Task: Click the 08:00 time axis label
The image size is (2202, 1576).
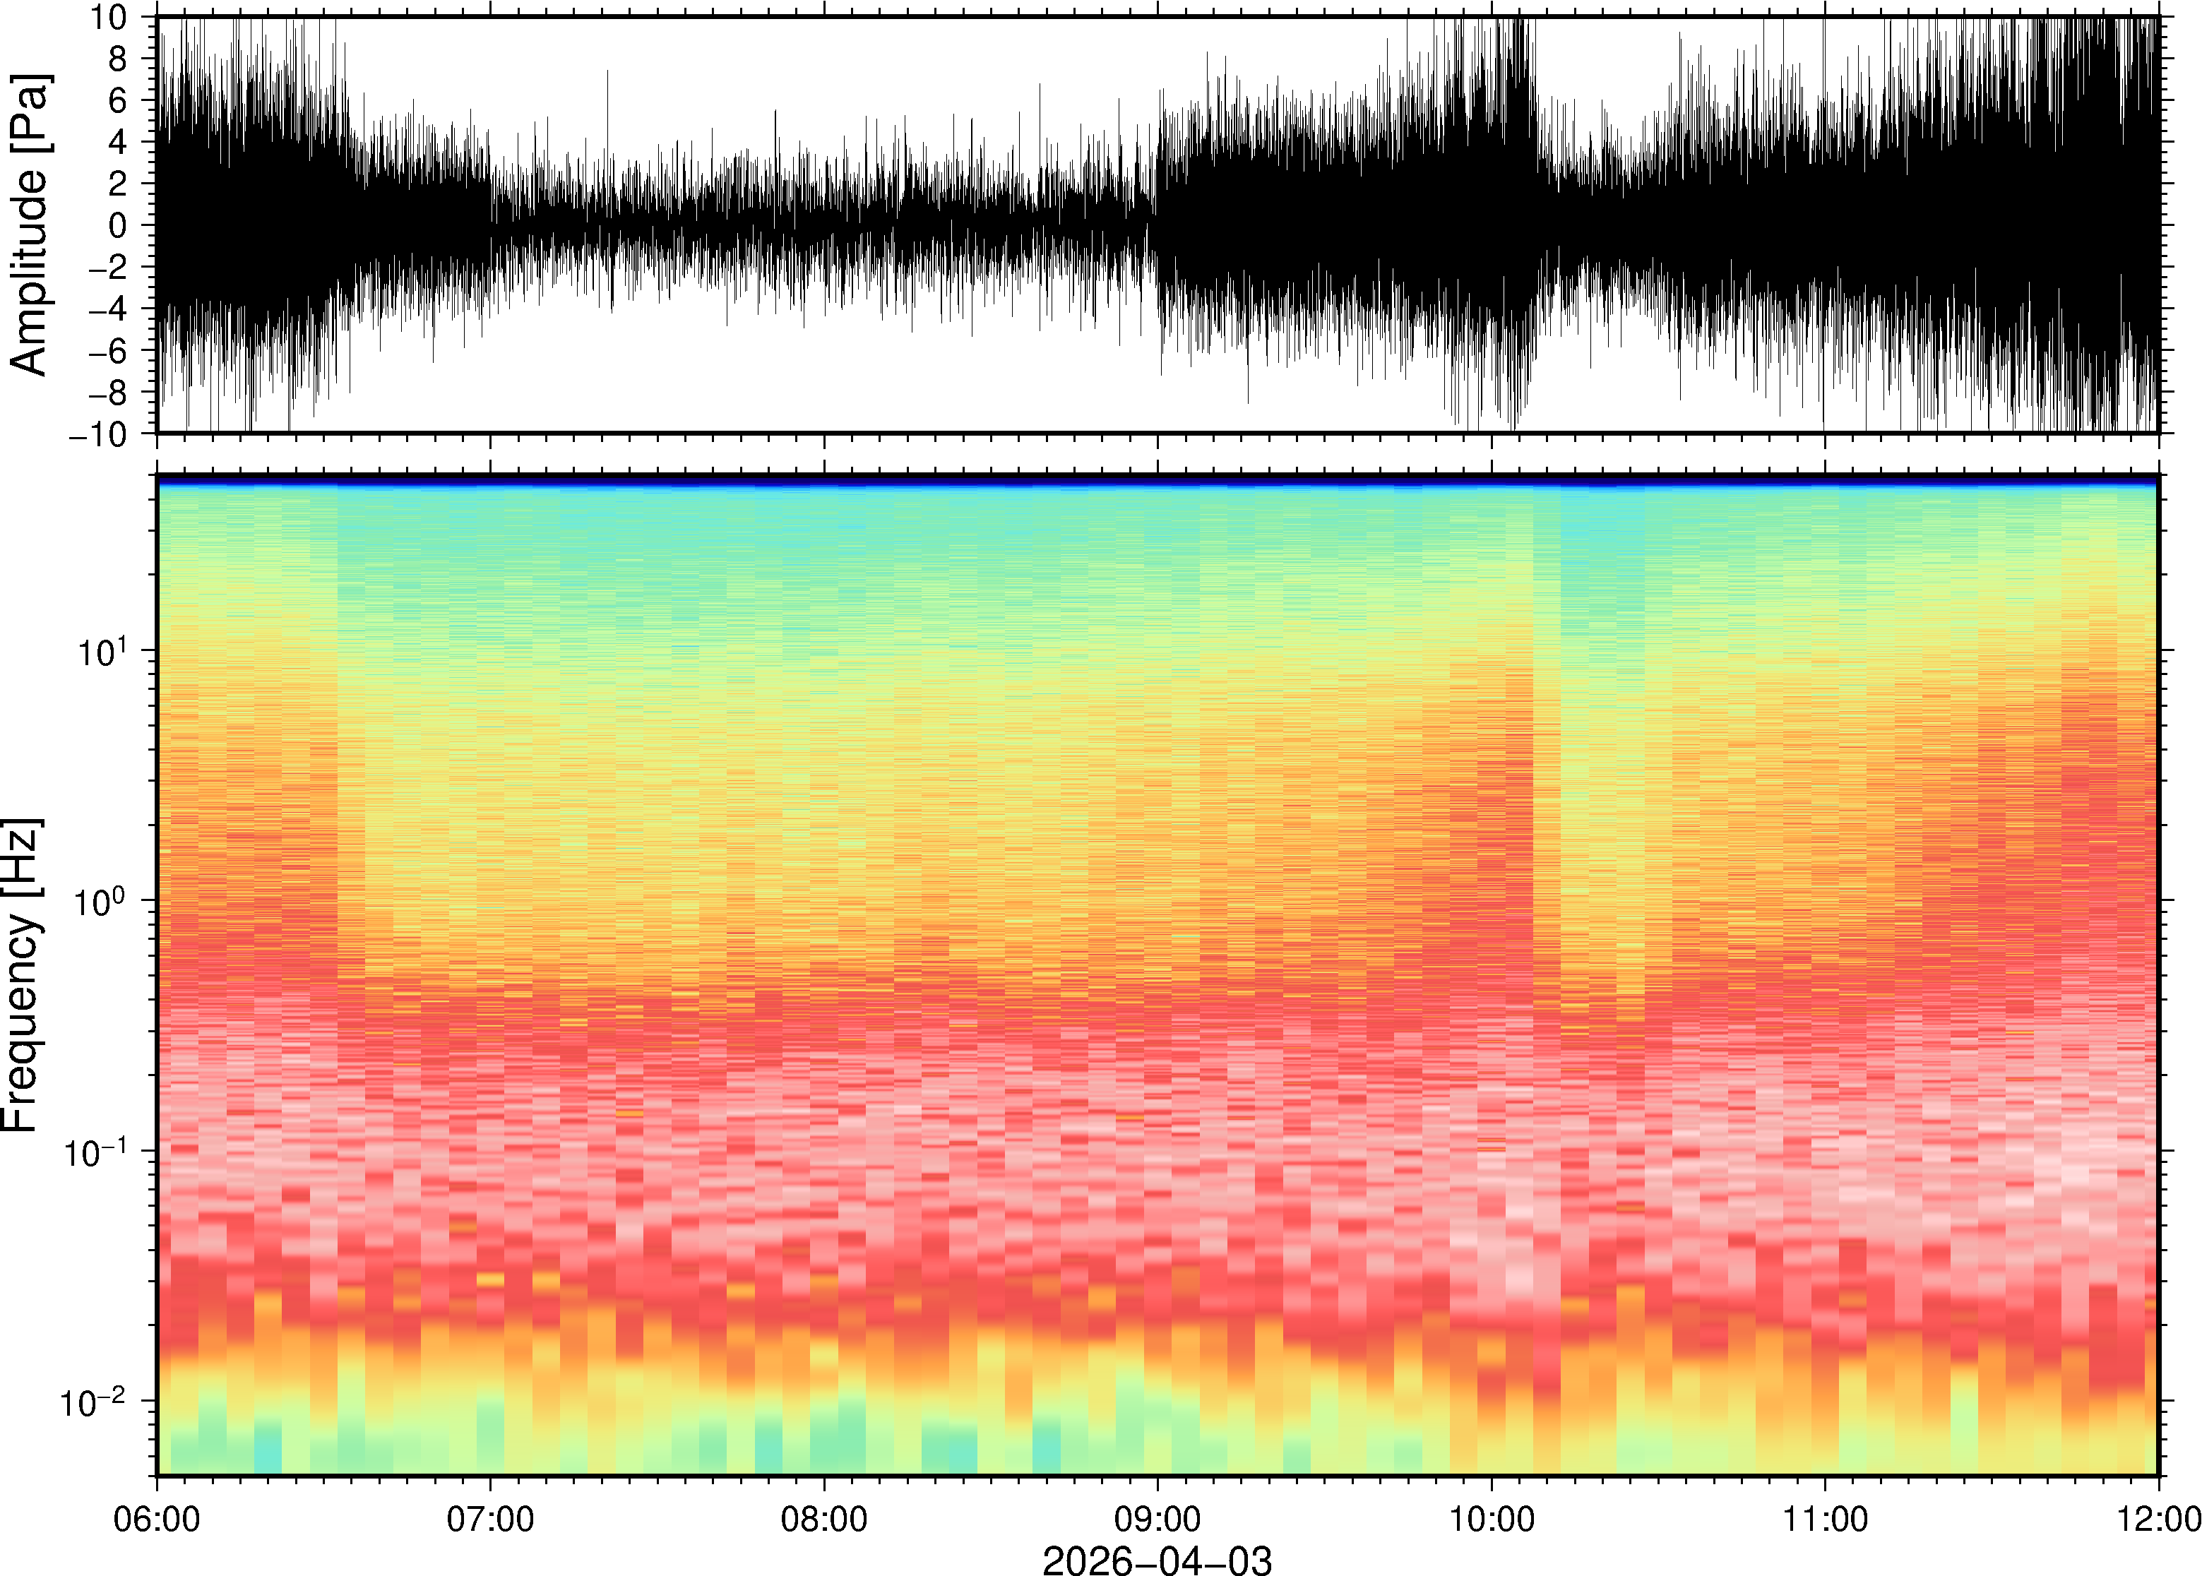Action: [824, 1519]
